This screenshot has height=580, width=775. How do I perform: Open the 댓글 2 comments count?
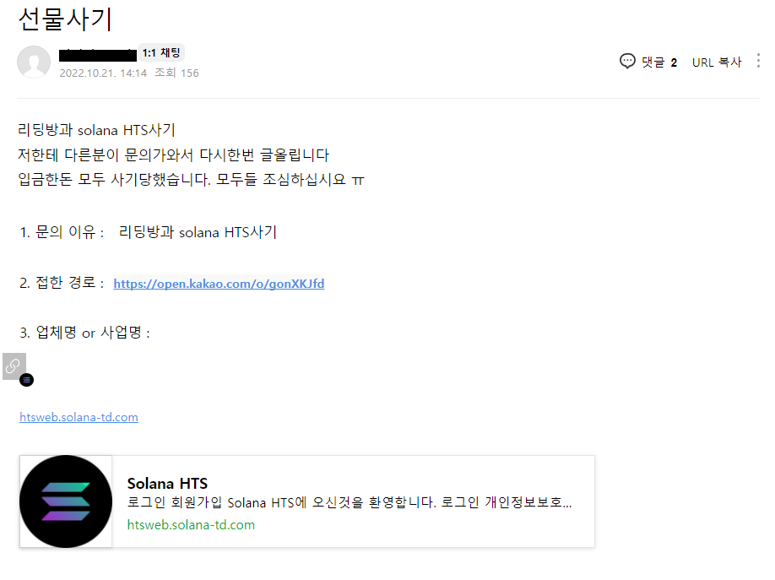pyautogui.click(x=659, y=62)
